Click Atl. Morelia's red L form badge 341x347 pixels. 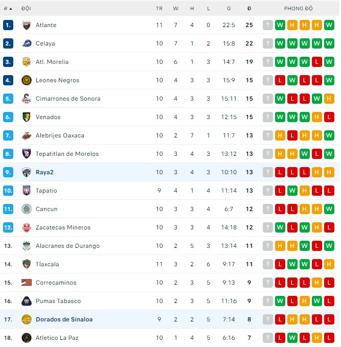pos(317,62)
